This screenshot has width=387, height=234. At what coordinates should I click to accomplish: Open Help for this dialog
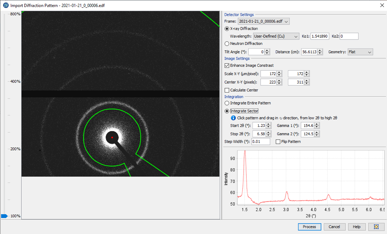[357, 227]
